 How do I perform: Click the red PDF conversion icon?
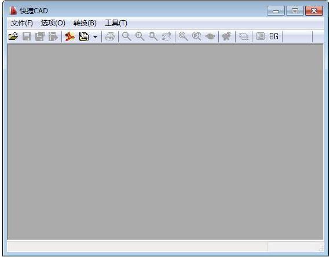(70, 36)
